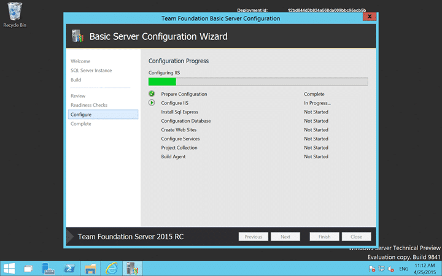The height and width of the screenshot is (276, 442).
Task: Click Not Started status for Build Agent
Action: coord(316,156)
